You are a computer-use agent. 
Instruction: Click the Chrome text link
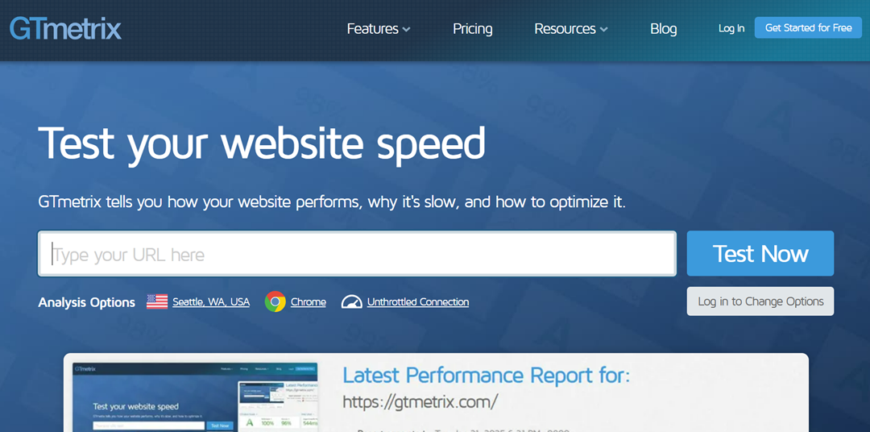308,302
